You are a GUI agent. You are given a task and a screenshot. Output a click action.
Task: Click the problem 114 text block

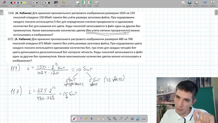[x=74, y=24]
